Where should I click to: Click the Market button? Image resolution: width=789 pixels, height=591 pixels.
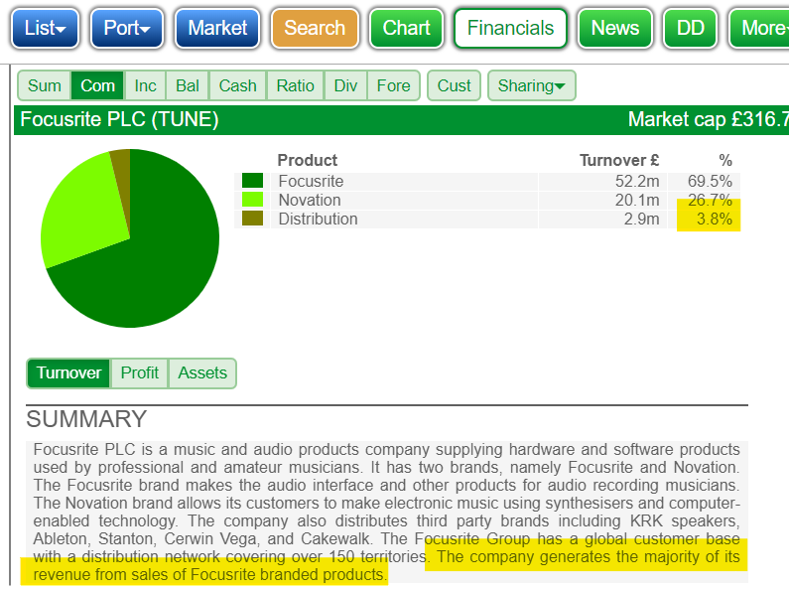(x=217, y=28)
